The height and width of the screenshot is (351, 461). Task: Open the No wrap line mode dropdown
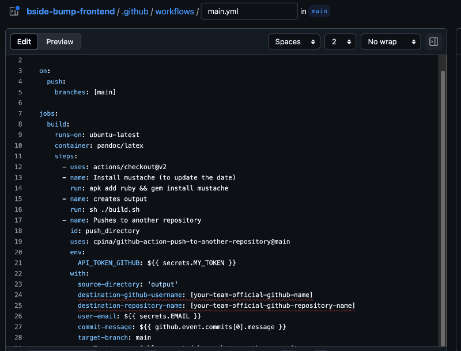pyautogui.click(x=391, y=41)
